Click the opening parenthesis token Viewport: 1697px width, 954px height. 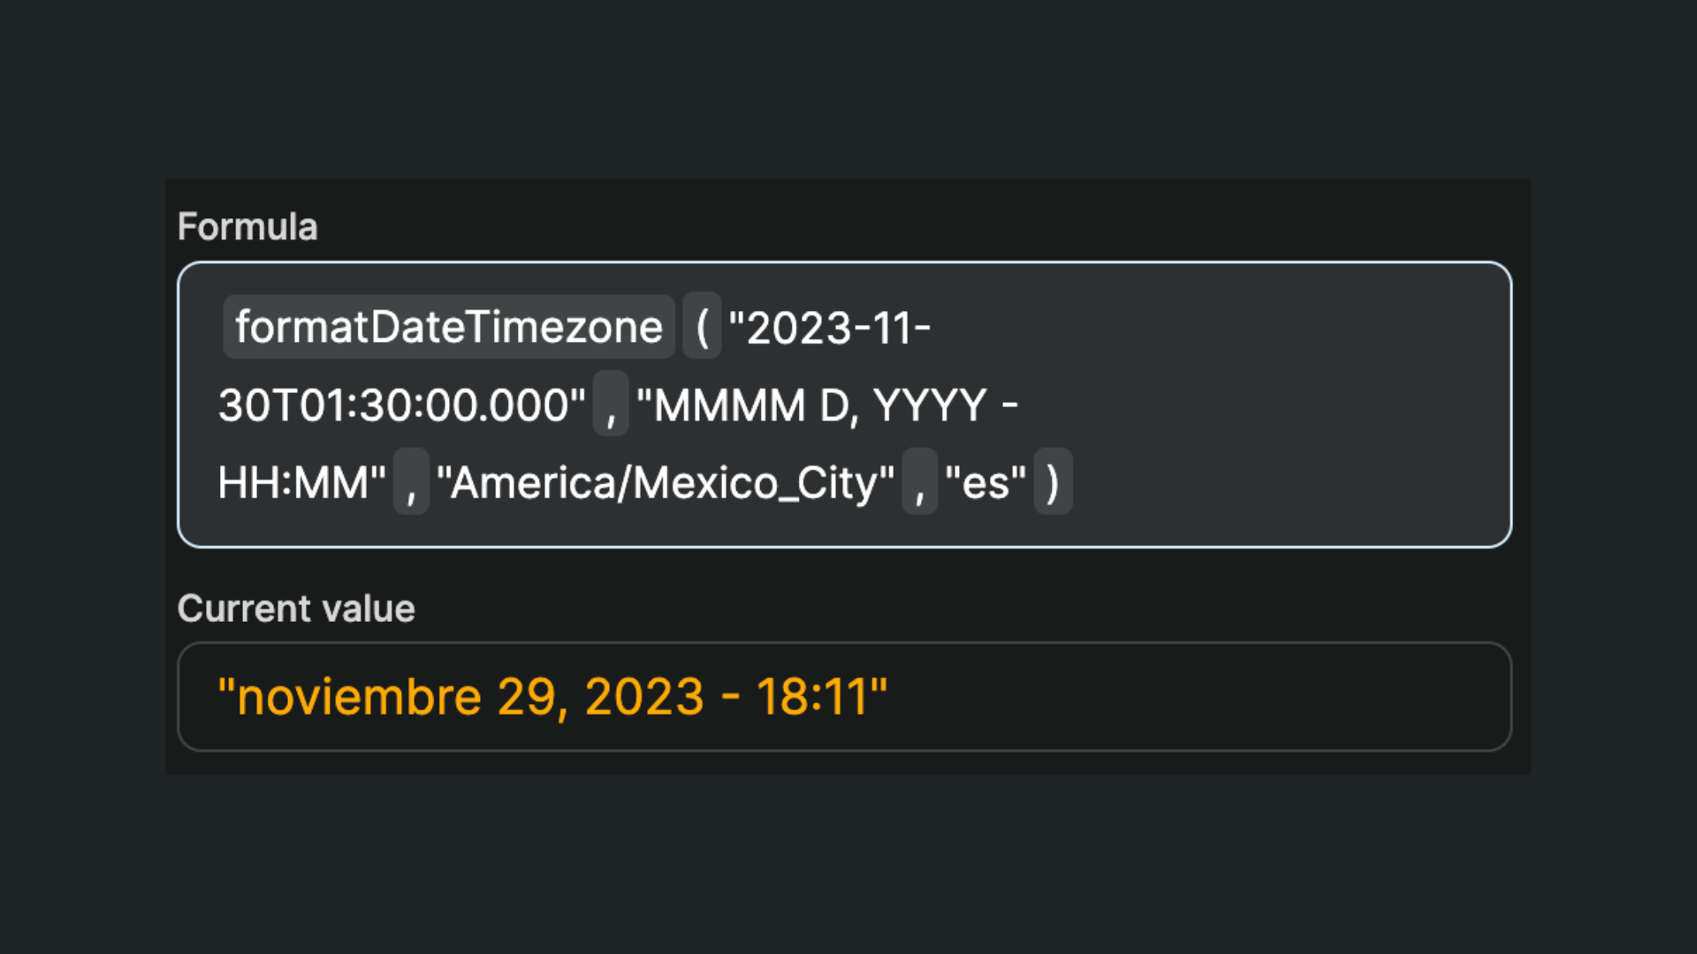[x=704, y=327]
